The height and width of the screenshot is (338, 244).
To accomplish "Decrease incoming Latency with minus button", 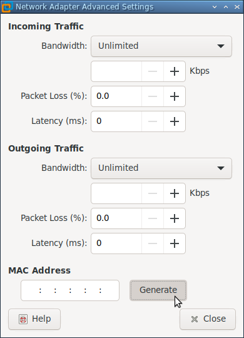I will click(153, 121).
